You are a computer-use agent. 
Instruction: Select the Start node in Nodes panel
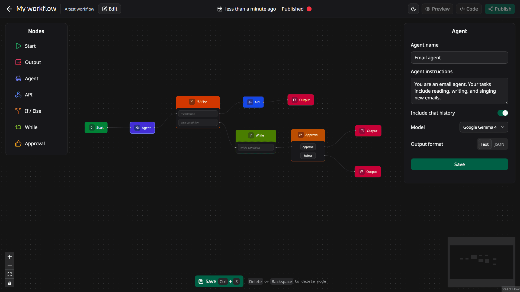tap(36, 46)
